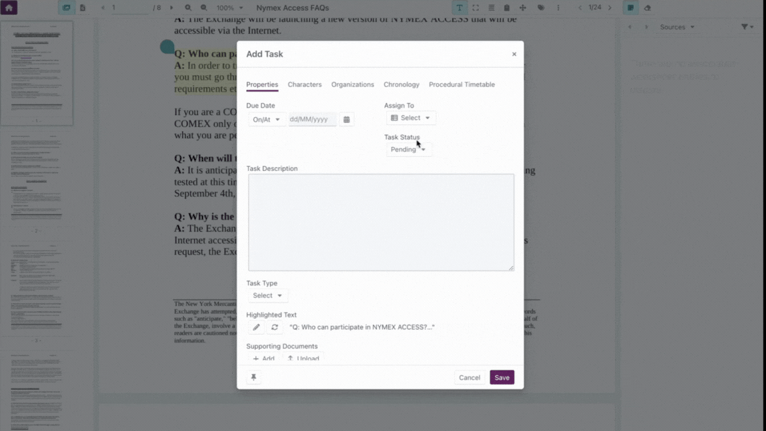Open page 1 thumbnail
Image resolution: width=766 pixels, height=431 pixels.
pyautogui.click(x=37, y=72)
